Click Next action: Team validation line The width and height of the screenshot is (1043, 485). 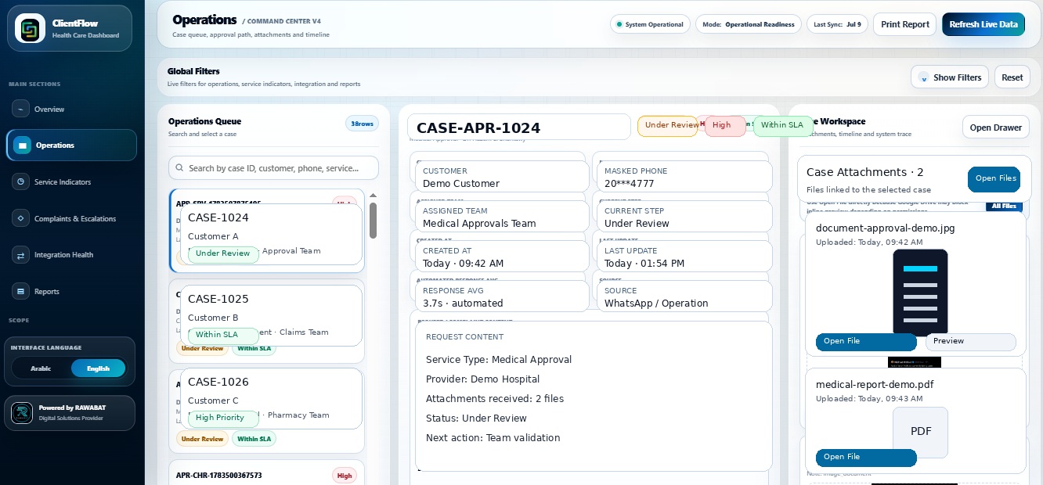[493, 438]
